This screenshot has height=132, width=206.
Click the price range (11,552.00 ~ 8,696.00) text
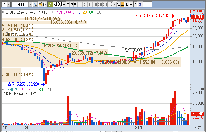[x=157, y=62]
